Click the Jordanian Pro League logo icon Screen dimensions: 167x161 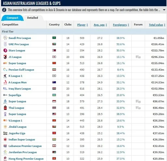(x=5, y=152)
